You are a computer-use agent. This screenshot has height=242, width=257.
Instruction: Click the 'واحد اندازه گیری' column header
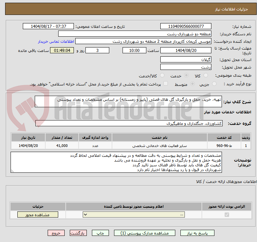click(x=95, y=137)
